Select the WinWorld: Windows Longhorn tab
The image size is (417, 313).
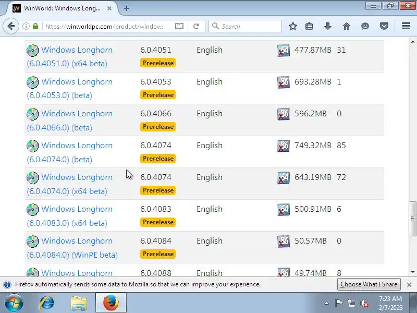pyautogui.click(x=62, y=8)
